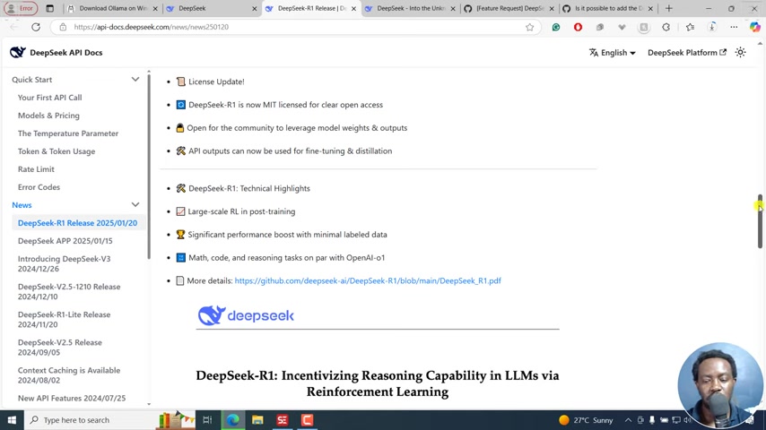Screen dimensions: 766x430
Task: Click the main page vertical scrollbar thumb
Action: coord(760,220)
